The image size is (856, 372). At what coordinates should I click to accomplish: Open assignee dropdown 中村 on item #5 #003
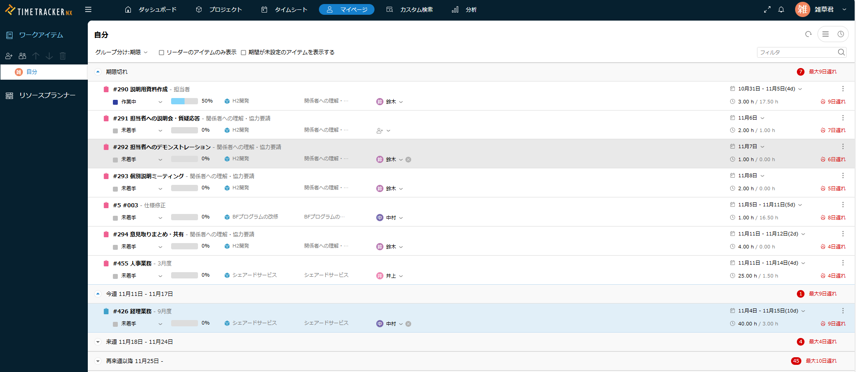pos(390,218)
